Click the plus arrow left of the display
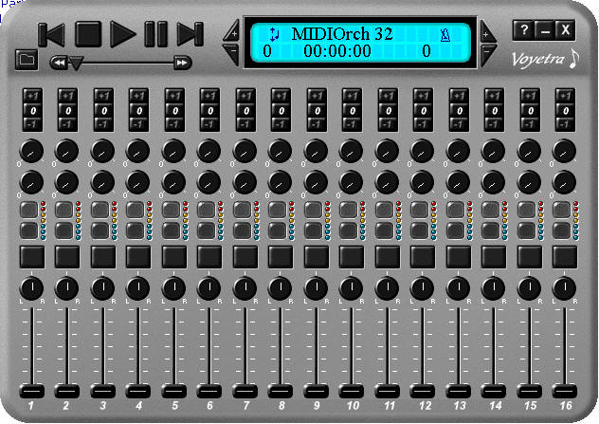 [232, 31]
